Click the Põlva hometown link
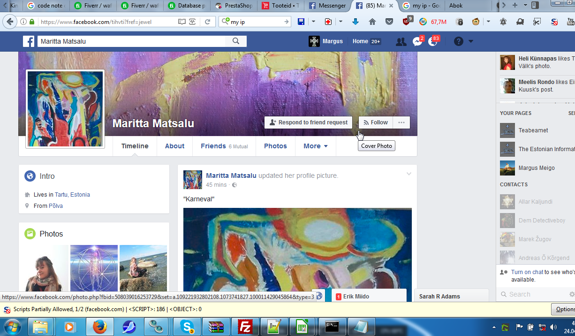575x336 pixels. click(x=56, y=206)
